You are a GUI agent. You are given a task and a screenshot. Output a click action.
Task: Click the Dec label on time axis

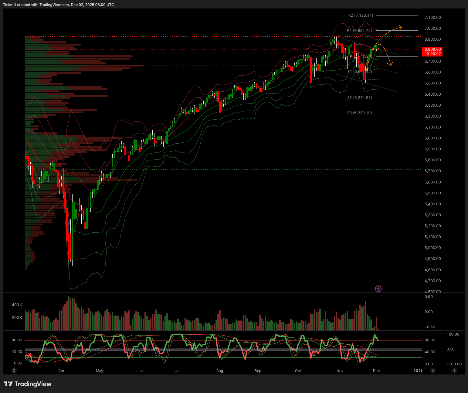click(x=376, y=371)
